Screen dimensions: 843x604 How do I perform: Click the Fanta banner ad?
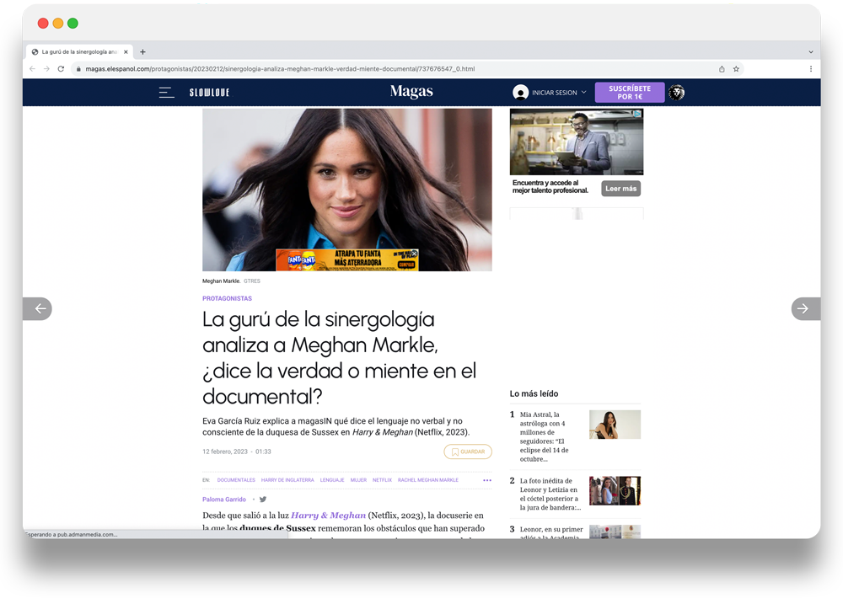(x=346, y=260)
